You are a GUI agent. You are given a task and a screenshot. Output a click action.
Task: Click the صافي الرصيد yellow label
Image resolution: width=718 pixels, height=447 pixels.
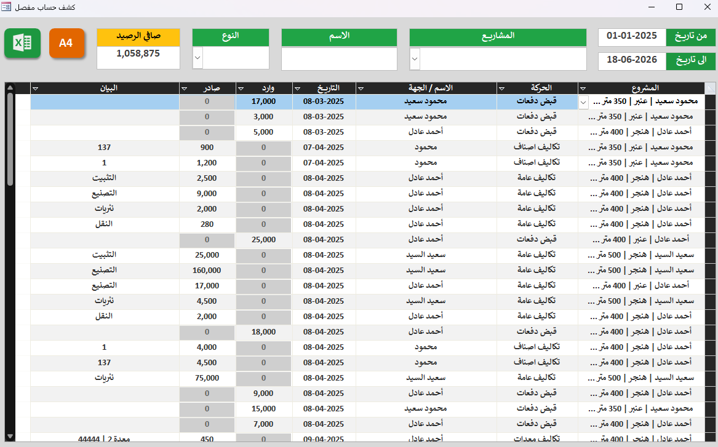[x=138, y=37]
